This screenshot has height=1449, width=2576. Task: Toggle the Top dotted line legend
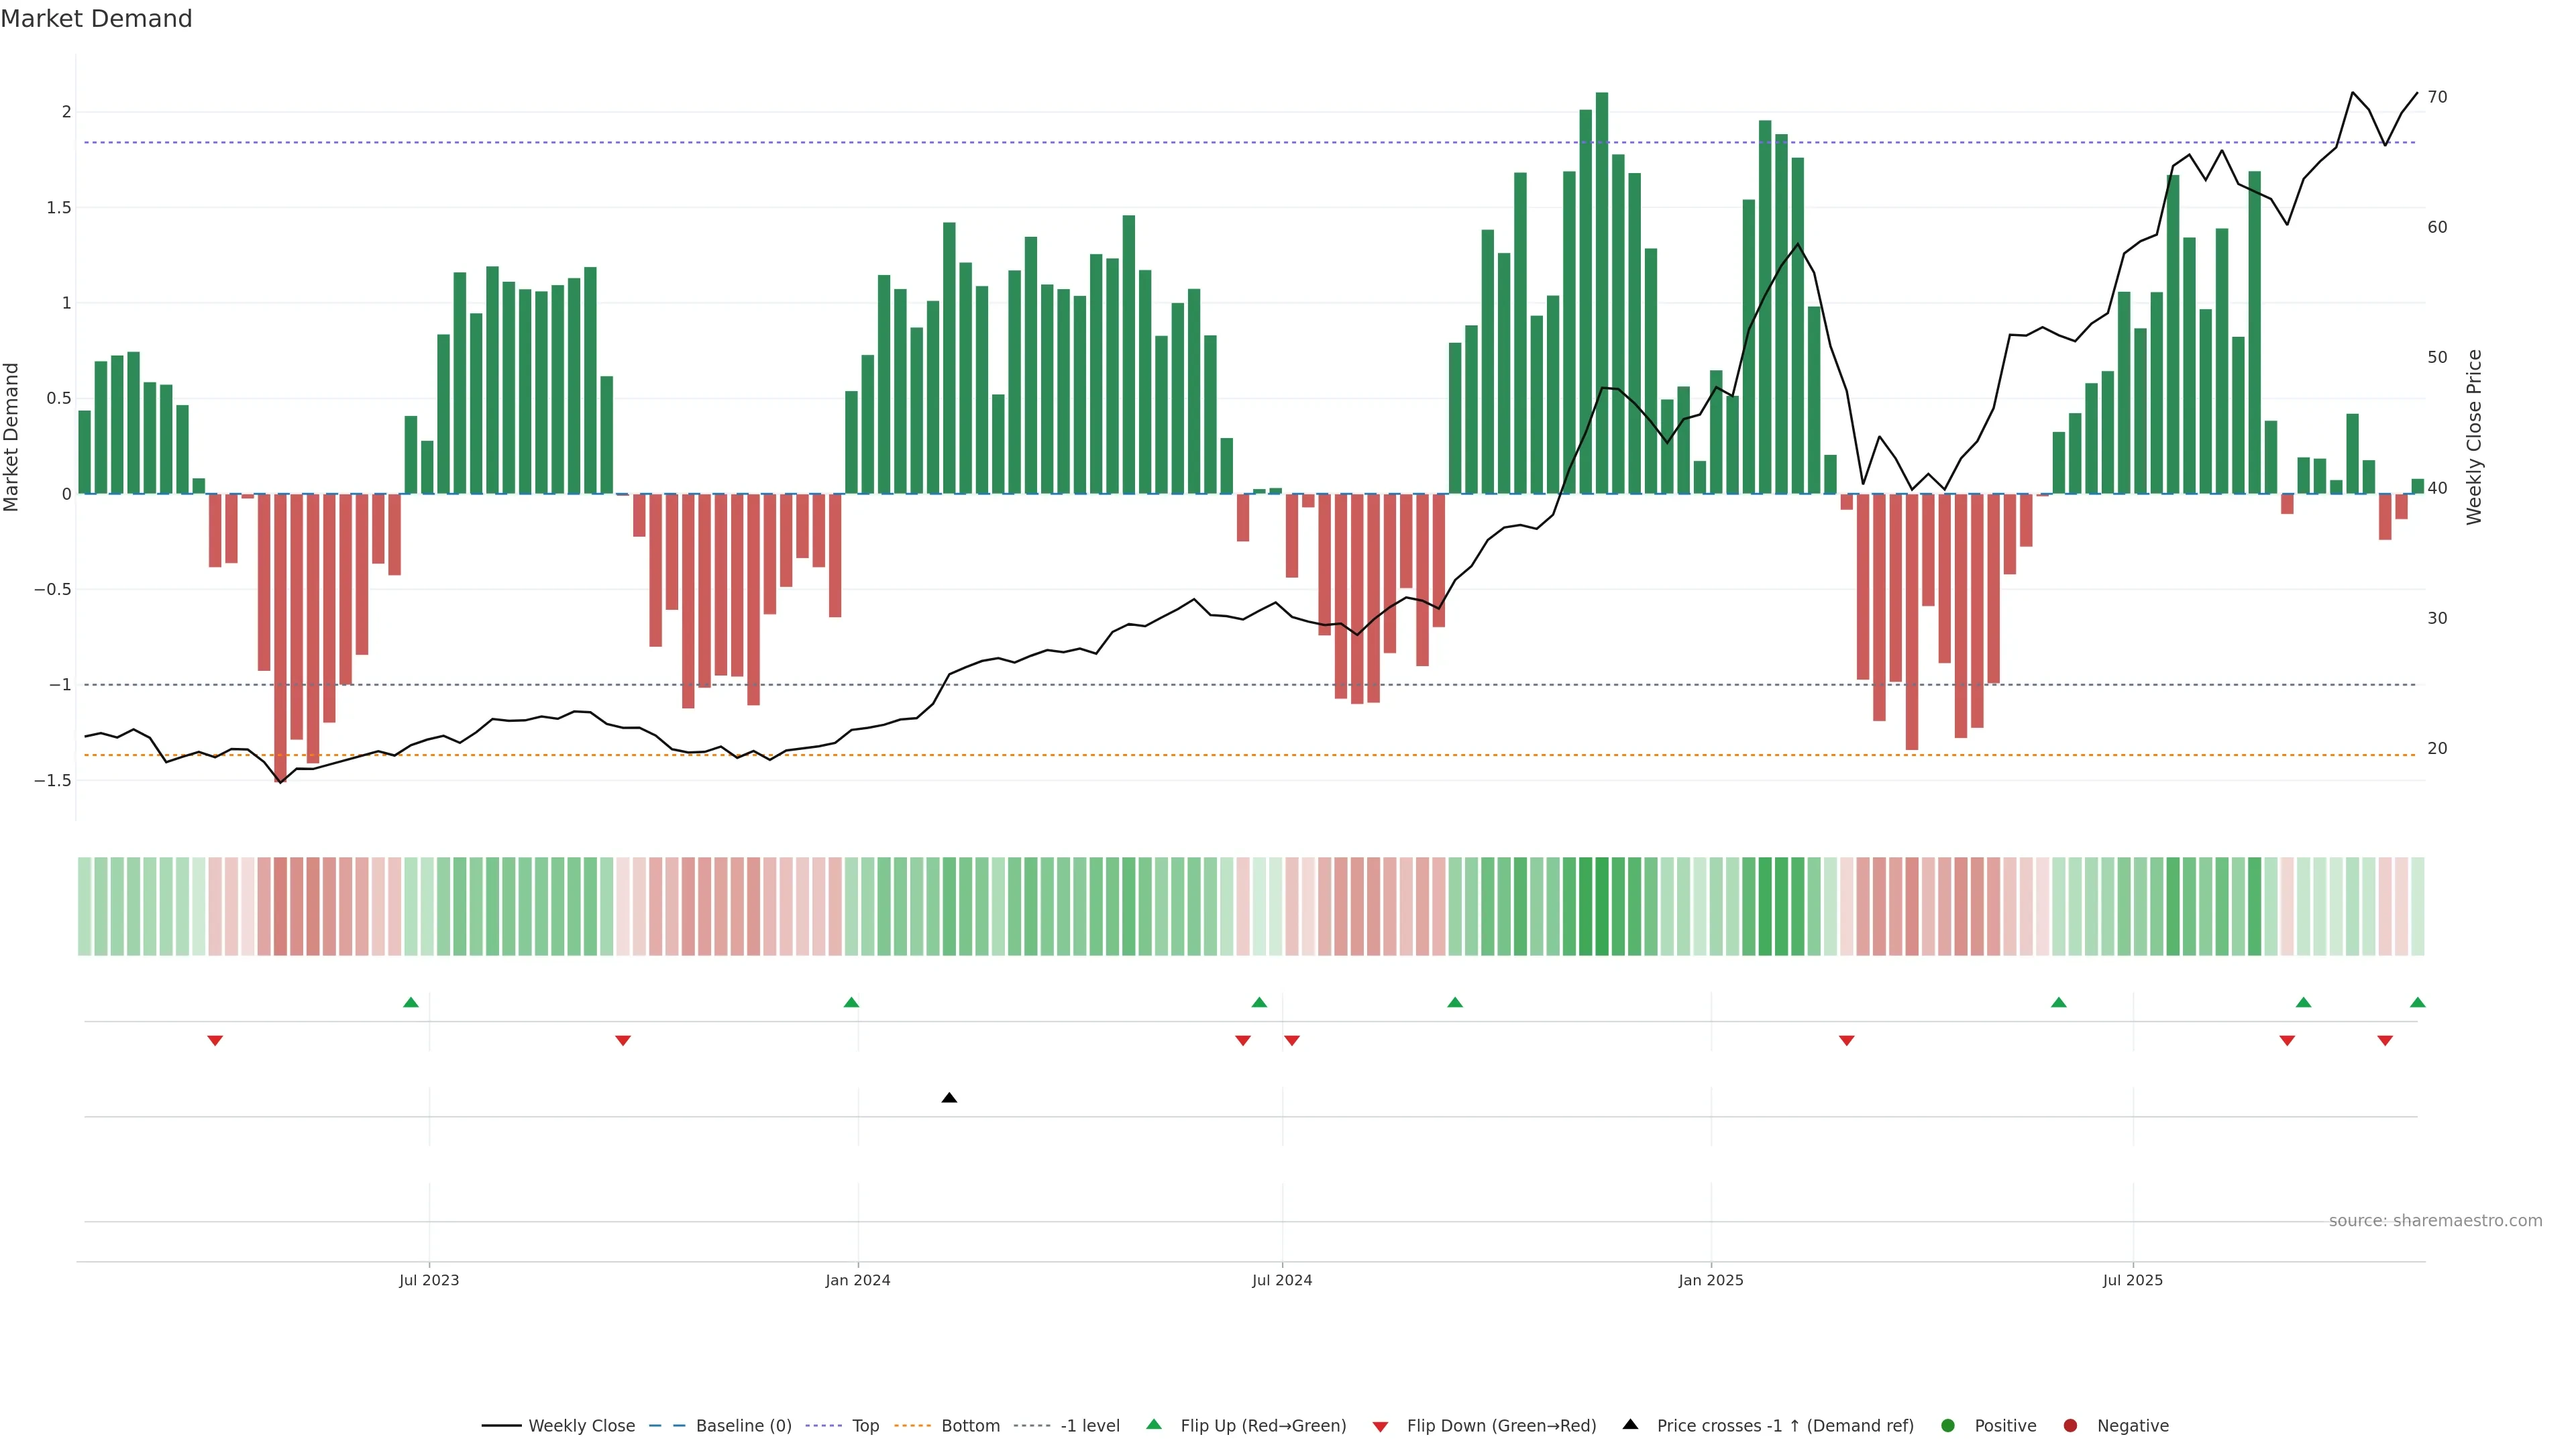coord(865,1426)
